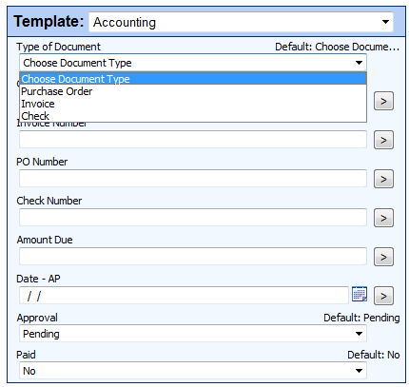Open the Template Accounting dropdown
The width and height of the screenshot is (409, 387).
tap(385, 22)
